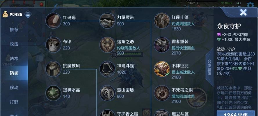
Task: Select the 神隐斗篷 hooded cloak icon
Action: tap(107, 69)
